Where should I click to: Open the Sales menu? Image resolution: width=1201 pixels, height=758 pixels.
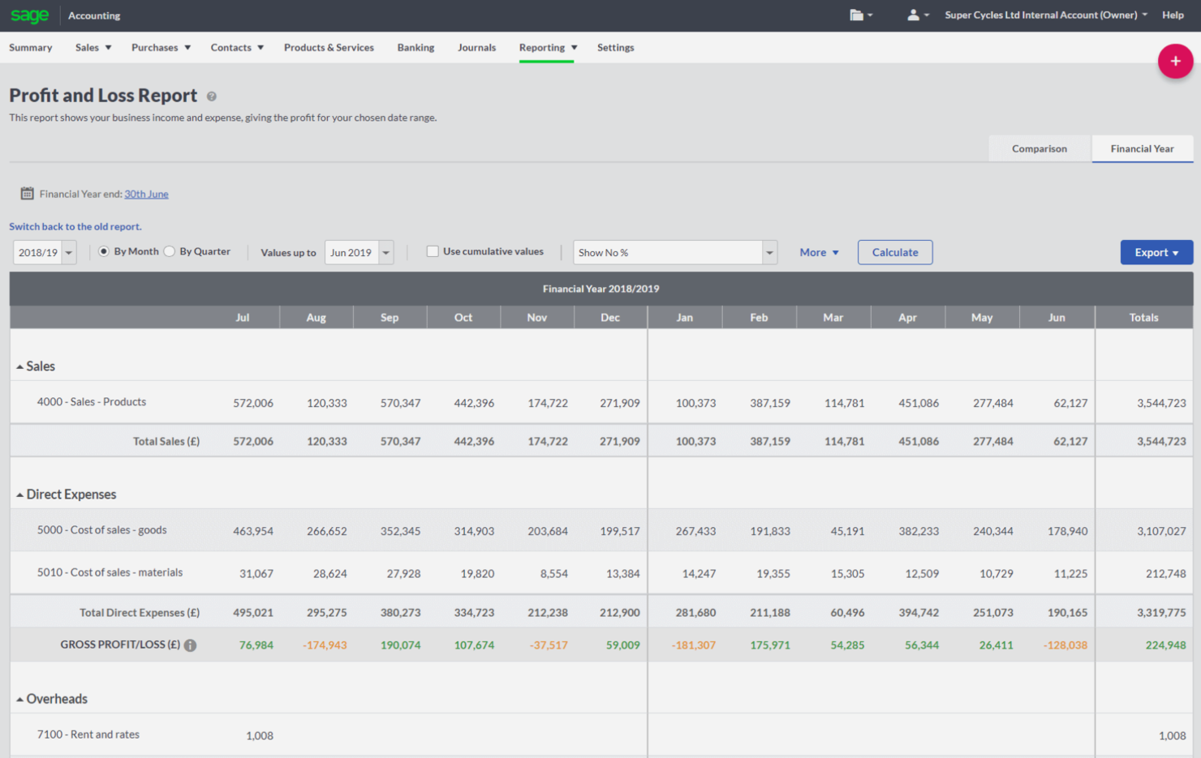coord(93,48)
